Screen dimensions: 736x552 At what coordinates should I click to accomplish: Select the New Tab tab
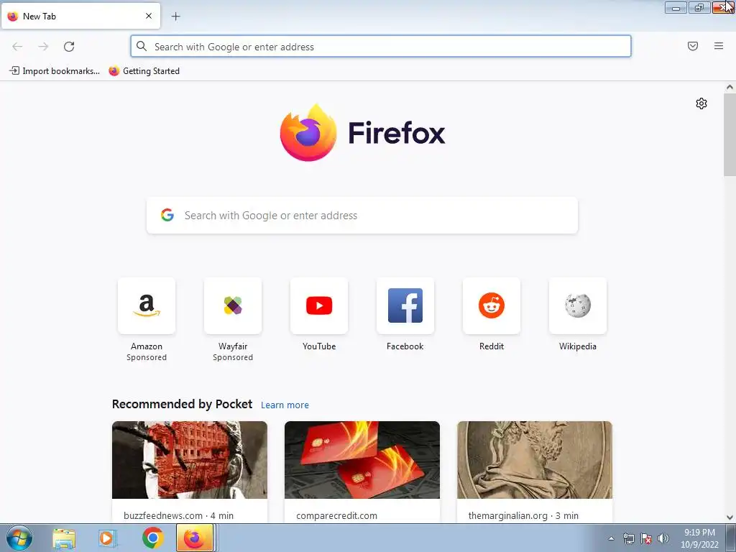click(x=80, y=16)
